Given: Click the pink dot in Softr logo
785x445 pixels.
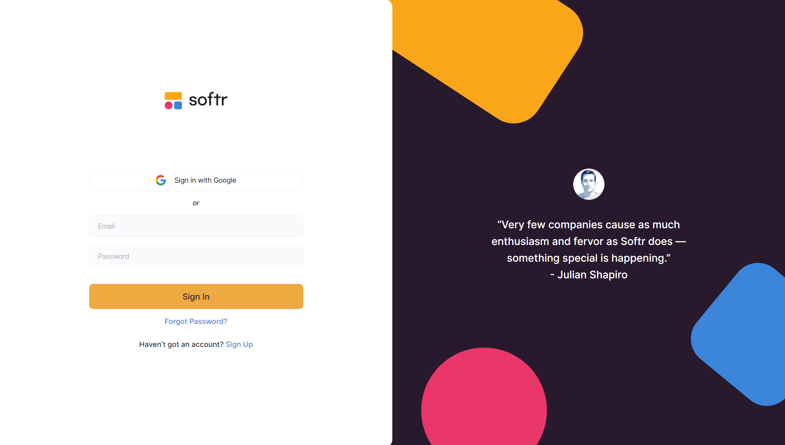Looking at the screenshot, I should coord(168,105).
